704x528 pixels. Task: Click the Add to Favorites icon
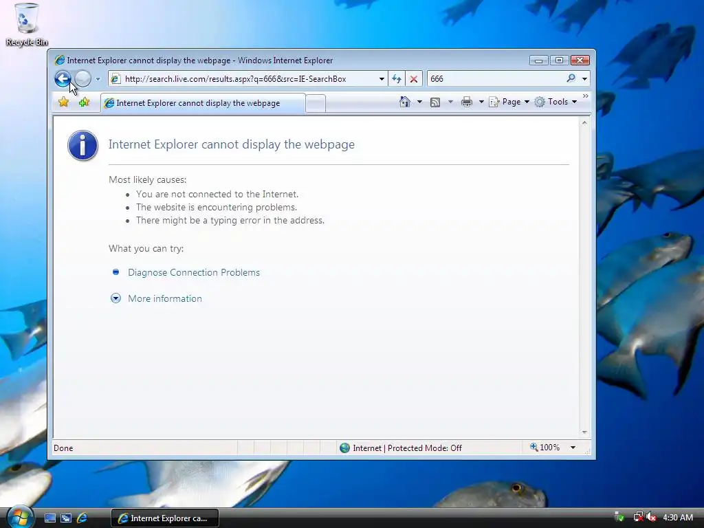pos(84,102)
